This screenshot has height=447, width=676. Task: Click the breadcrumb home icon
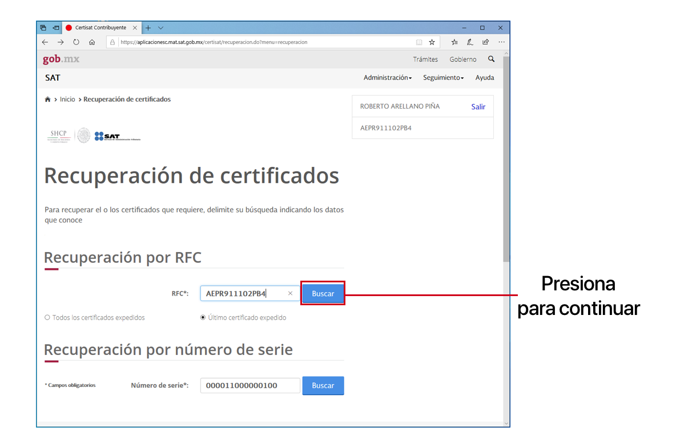(48, 99)
